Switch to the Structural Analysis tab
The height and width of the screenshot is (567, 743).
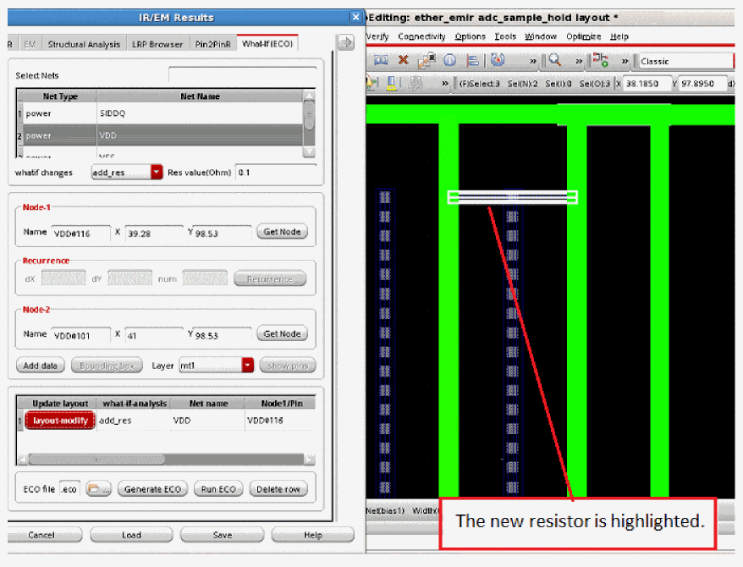click(x=85, y=44)
